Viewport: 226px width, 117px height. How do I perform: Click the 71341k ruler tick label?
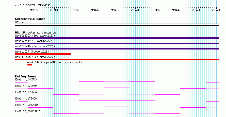tap(115, 10)
